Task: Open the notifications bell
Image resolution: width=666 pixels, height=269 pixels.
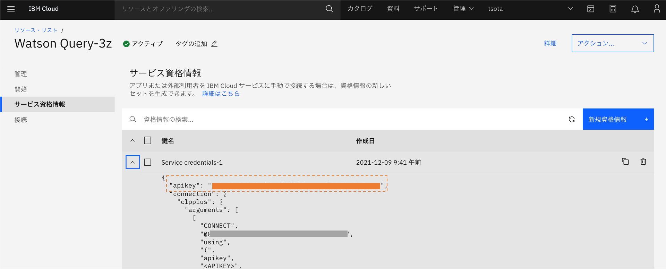Action: [x=635, y=9]
